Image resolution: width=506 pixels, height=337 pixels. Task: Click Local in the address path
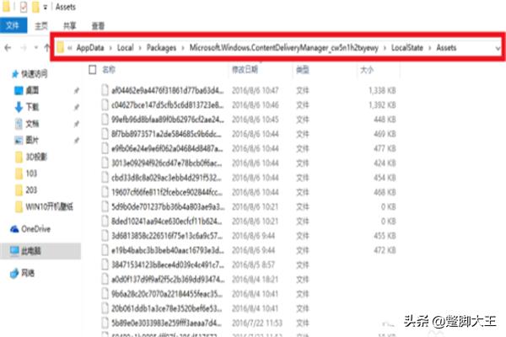pos(125,48)
